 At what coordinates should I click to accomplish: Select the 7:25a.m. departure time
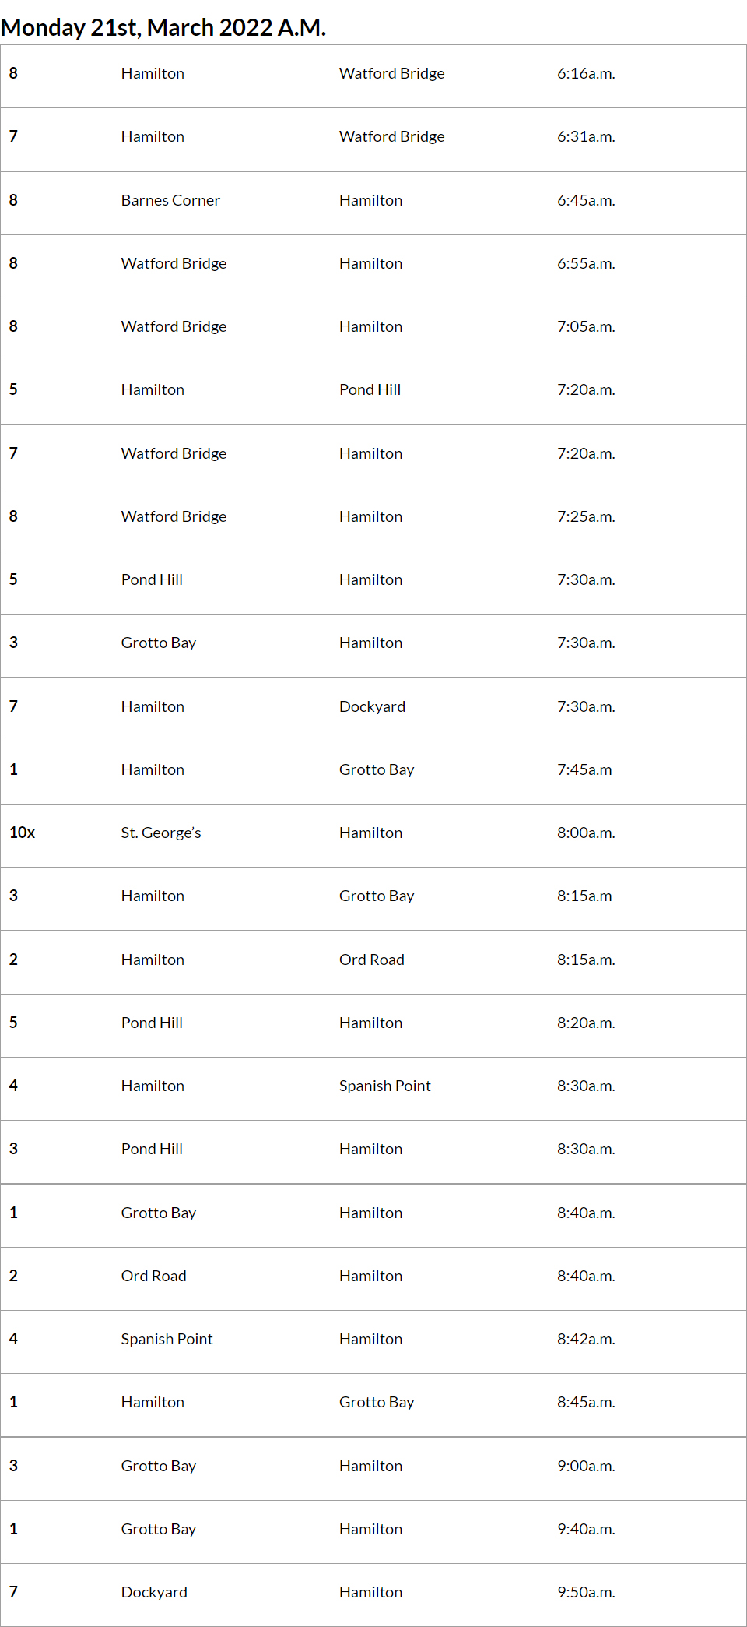point(586,517)
